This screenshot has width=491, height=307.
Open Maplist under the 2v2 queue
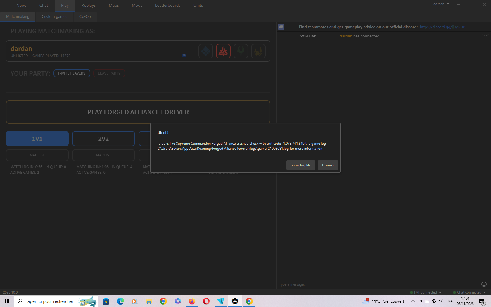[x=103, y=155]
